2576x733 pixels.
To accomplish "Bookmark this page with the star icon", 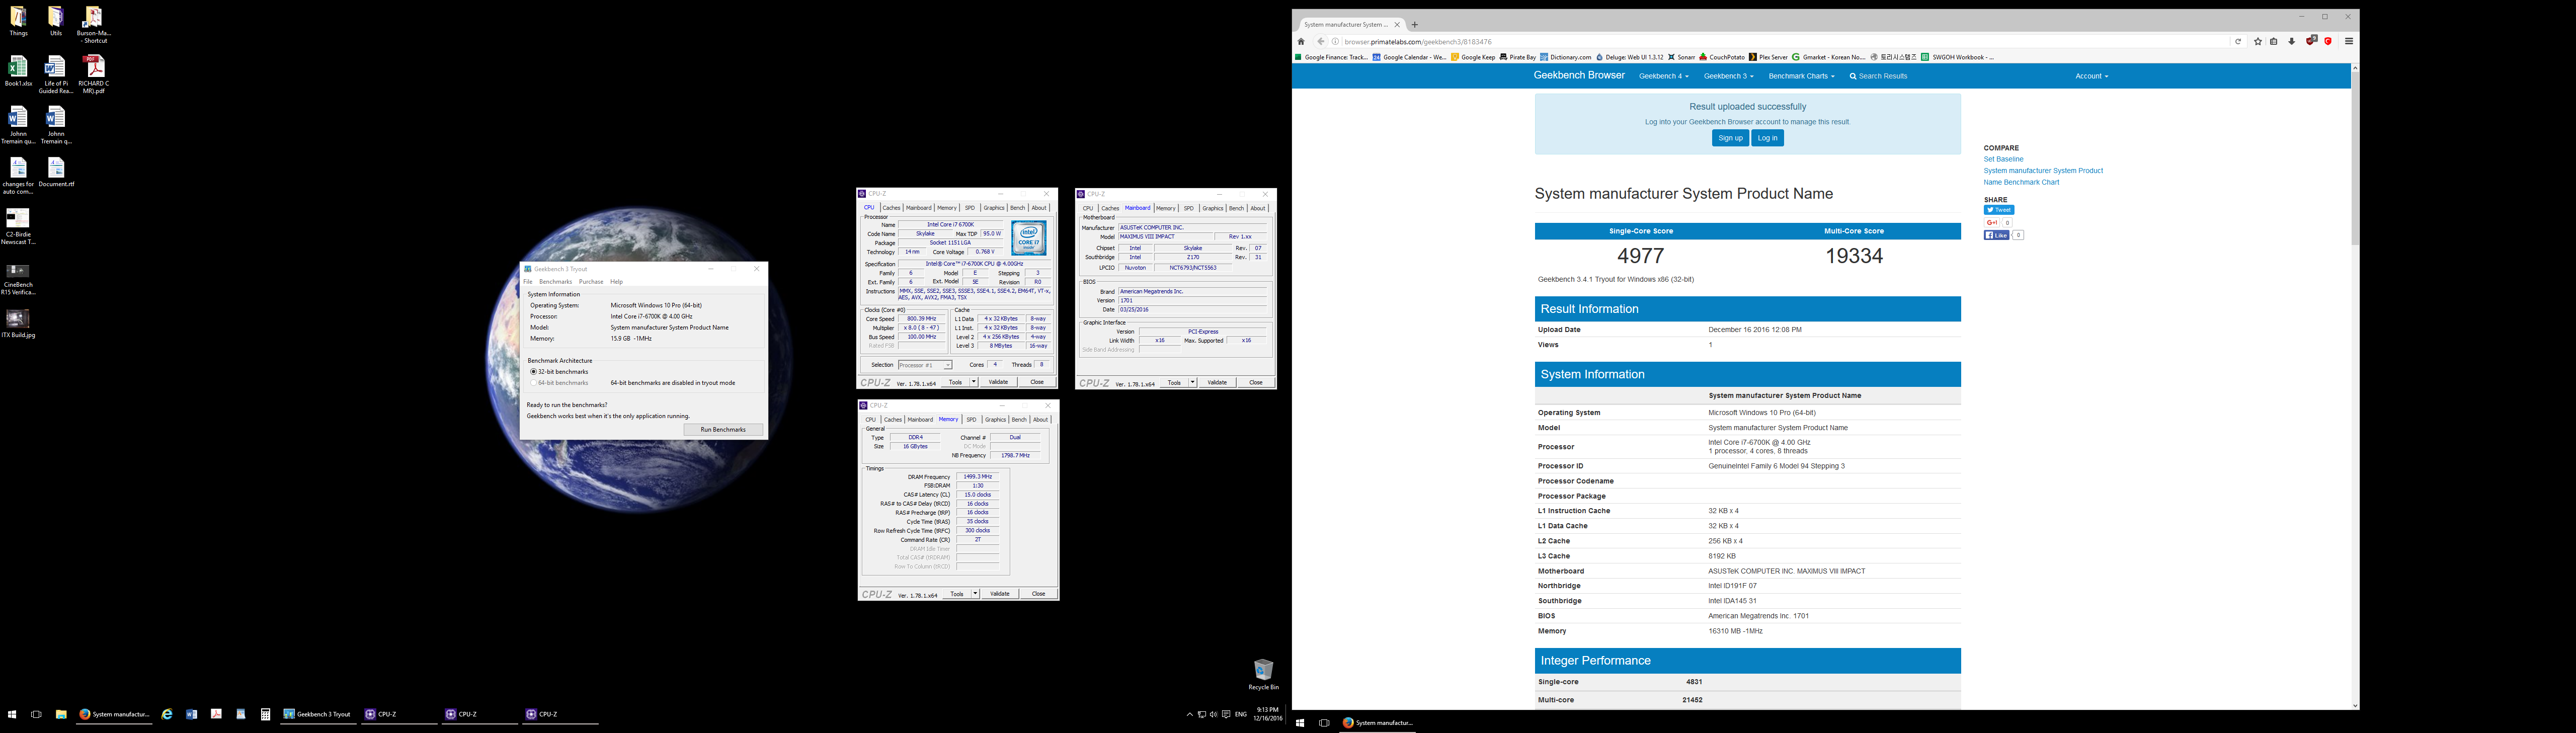I will tap(2258, 42).
